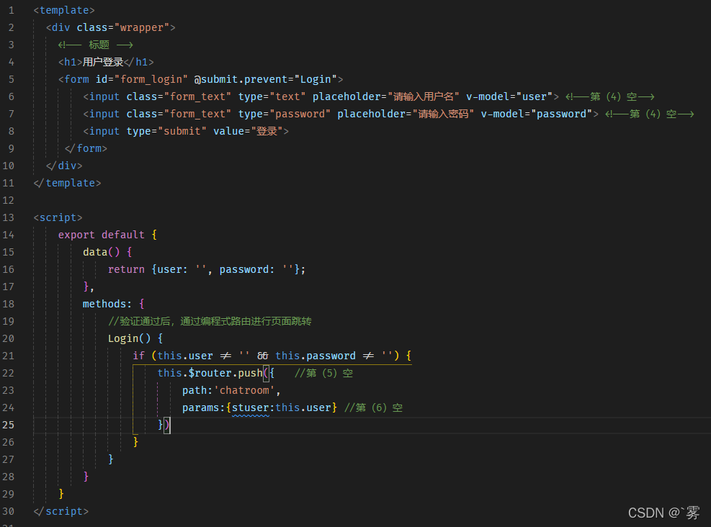Click the //第 (6) 空 comment
The width and height of the screenshot is (711, 527).
tap(374, 407)
